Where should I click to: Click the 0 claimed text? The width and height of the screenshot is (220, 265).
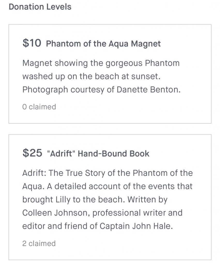(x=39, y=107)
